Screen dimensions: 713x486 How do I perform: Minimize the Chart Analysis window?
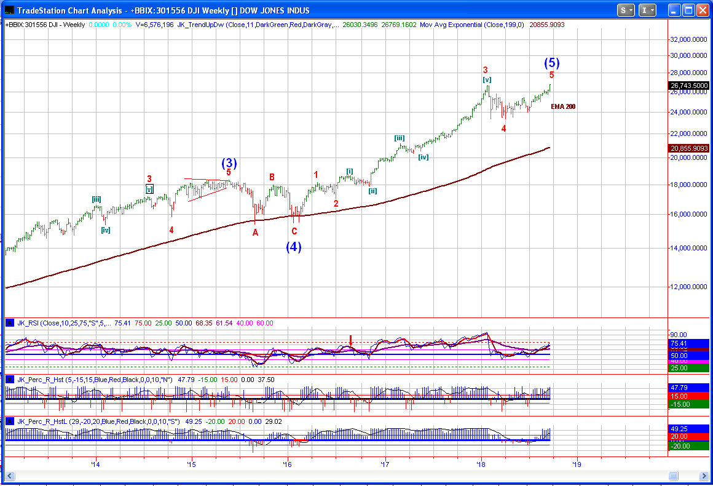(675, 10)
